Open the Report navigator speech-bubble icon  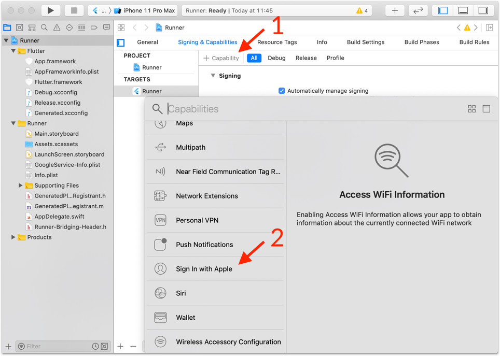pos(106,28)
